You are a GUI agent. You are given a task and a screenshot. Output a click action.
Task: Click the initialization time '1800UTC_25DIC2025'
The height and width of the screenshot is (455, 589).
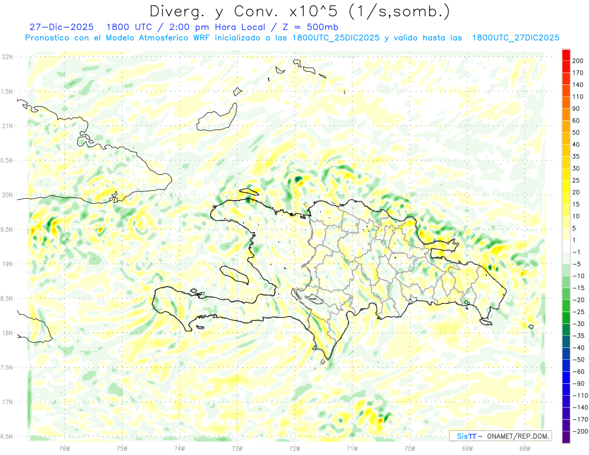tap(336, 38)
